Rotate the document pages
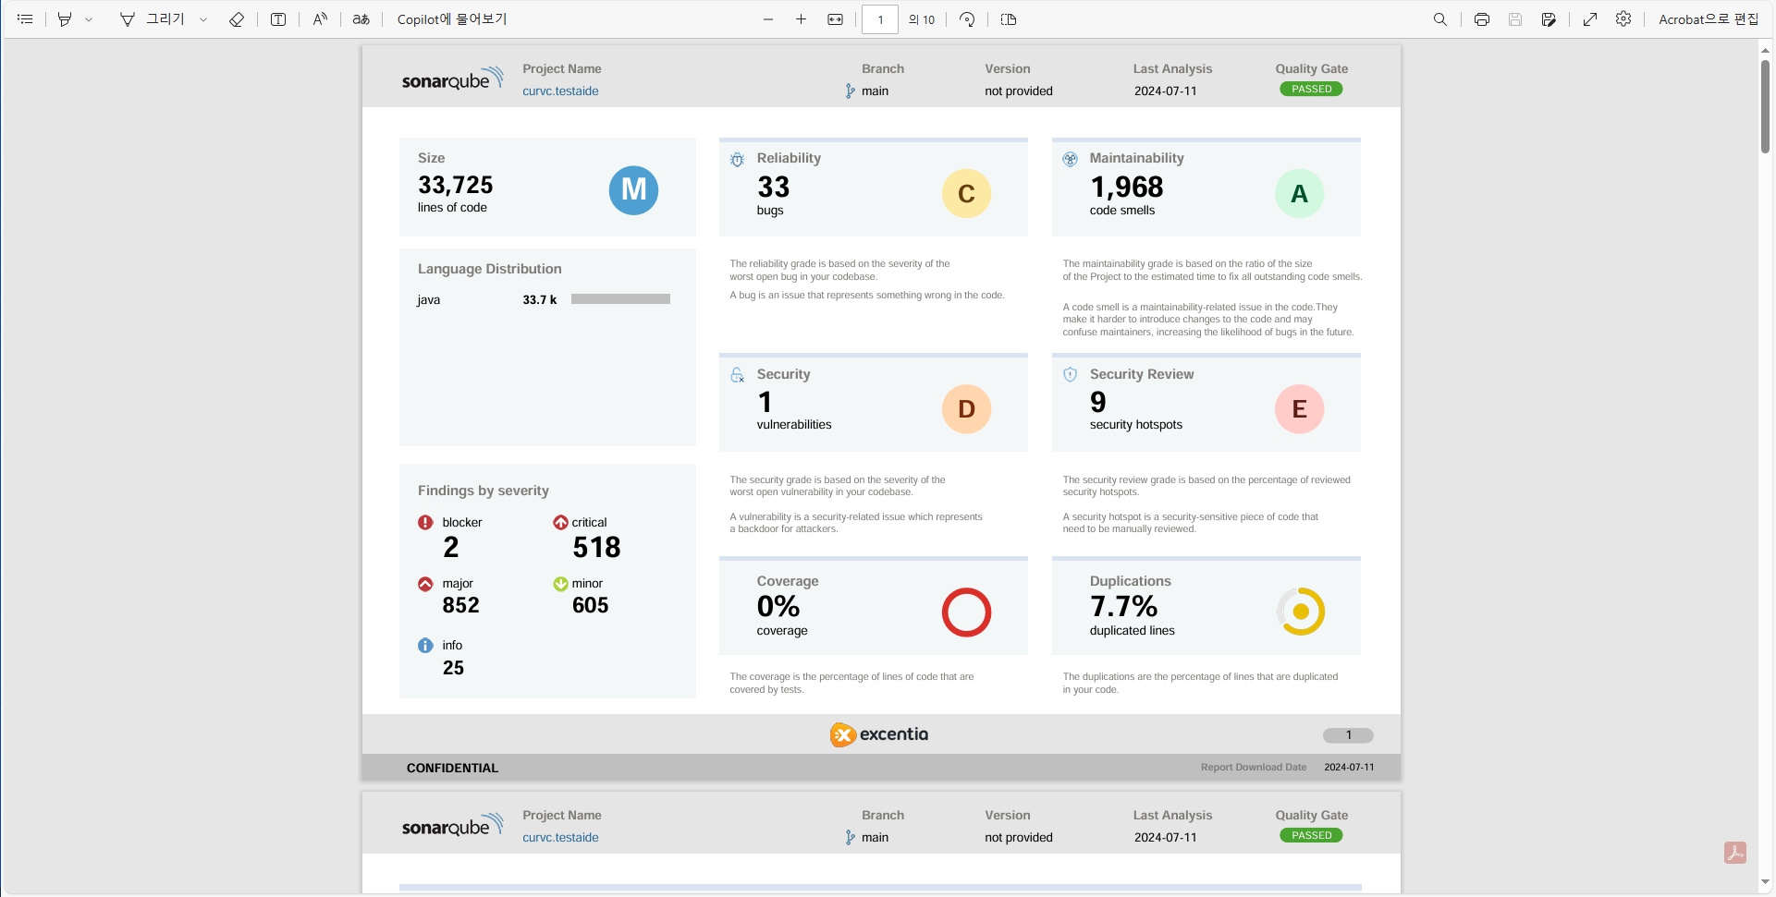The width and height of the screenshot is (1776, 897). (x=967, y=19)
